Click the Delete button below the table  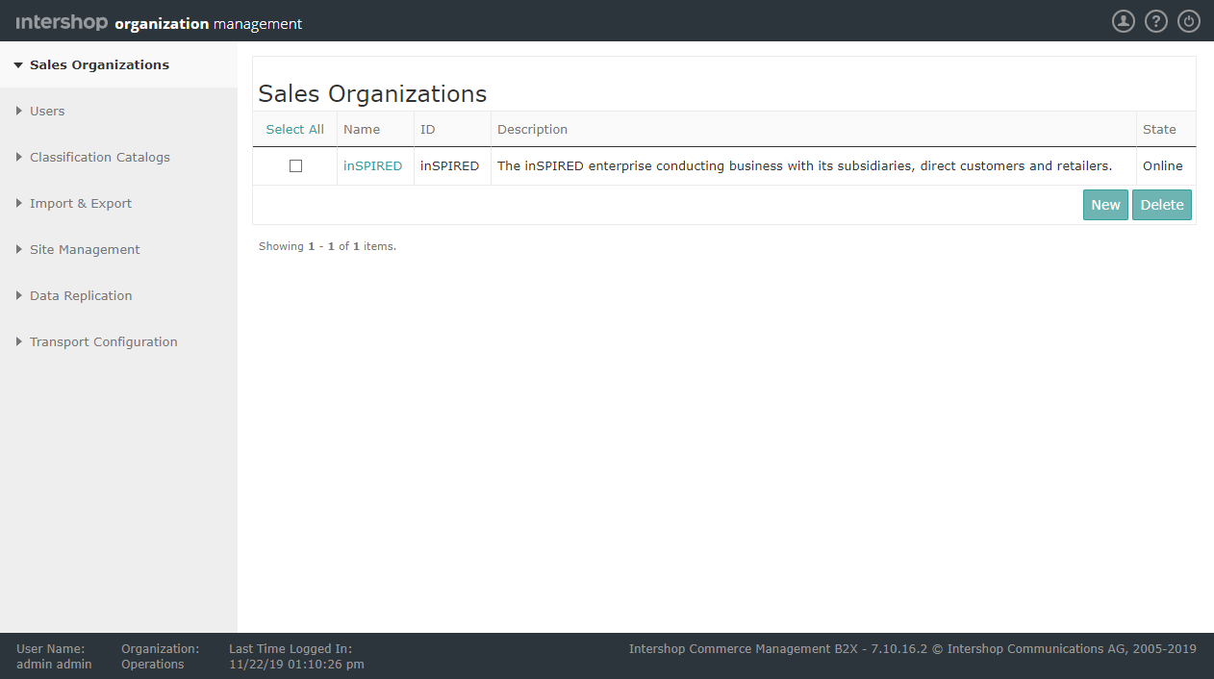(x=1162, y=205)
